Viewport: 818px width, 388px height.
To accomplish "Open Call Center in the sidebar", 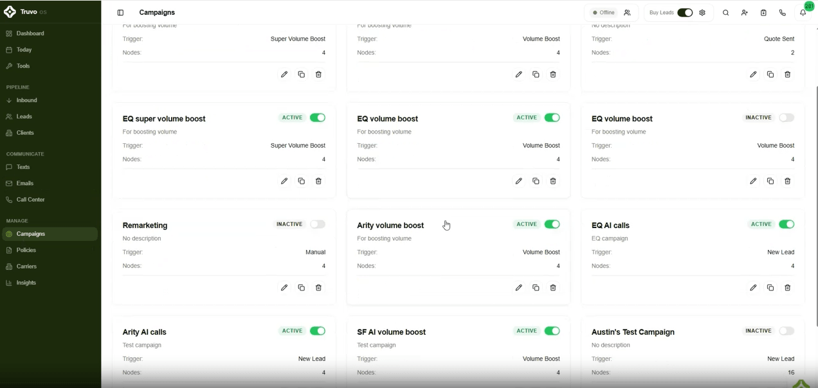I will [x=50, y=200].
